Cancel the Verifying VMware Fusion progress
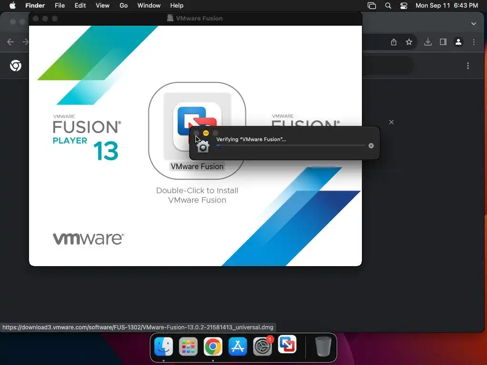 coord(371,145)
